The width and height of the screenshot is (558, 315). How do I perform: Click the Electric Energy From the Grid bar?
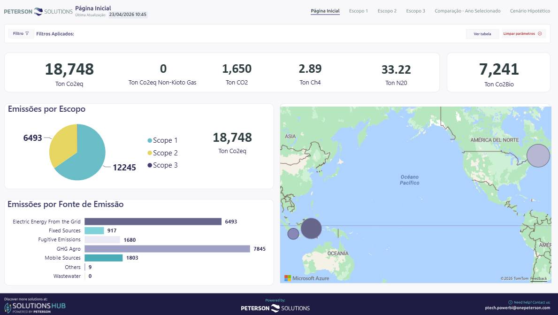coord(153,222)
